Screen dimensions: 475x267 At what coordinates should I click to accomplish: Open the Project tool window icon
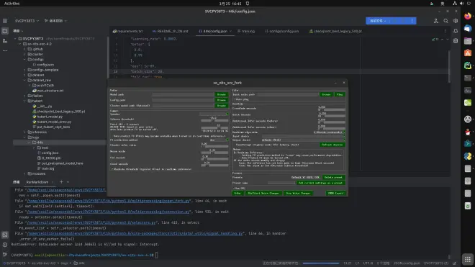pos(5,31)
